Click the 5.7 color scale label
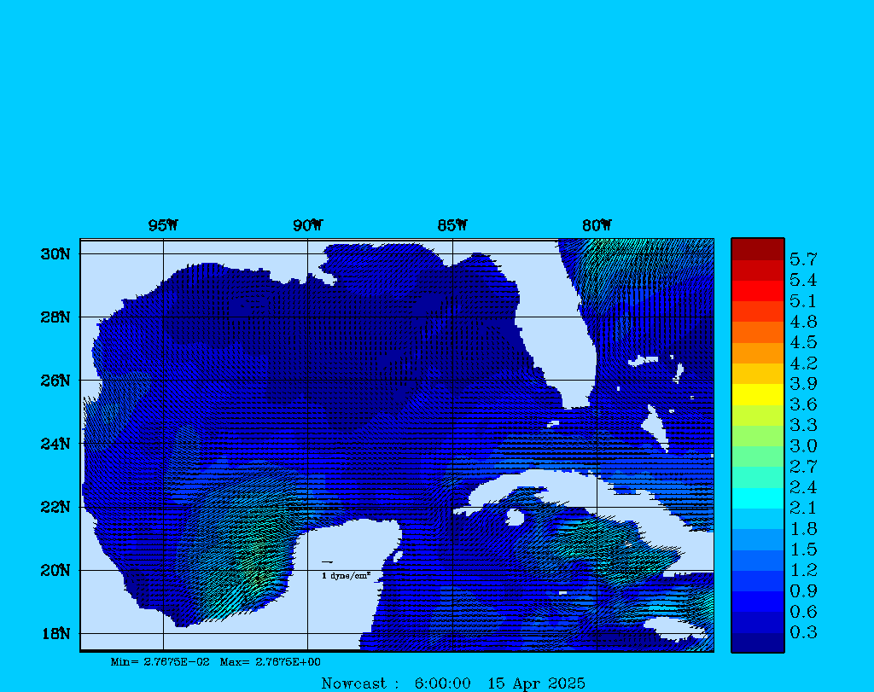Viewport: 874px width, 692px height. click(x=802, y=259)
